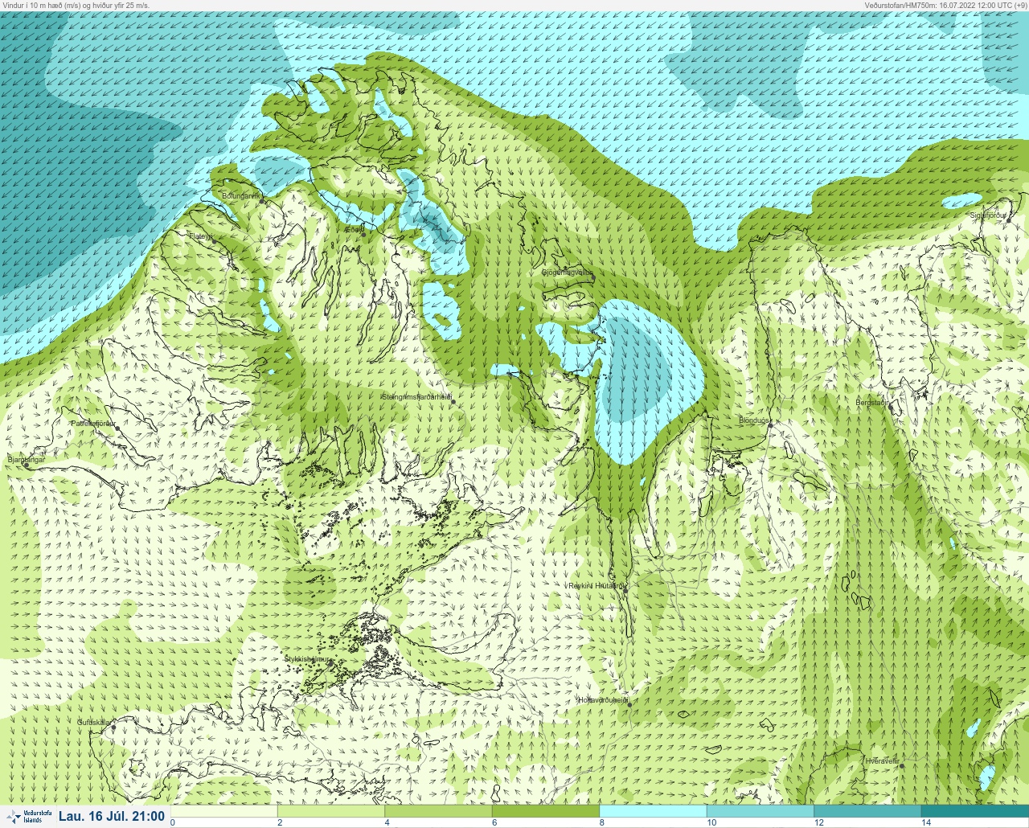Click the Holtavörðuheiði station label

[x=604, y=699]
